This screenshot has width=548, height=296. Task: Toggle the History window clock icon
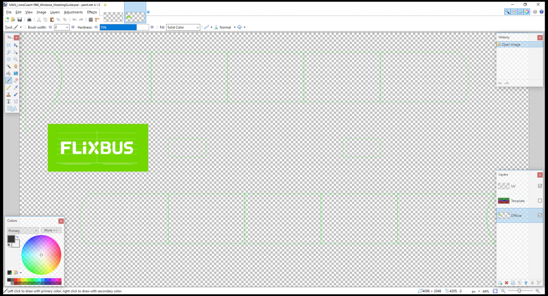coord(514,12)
